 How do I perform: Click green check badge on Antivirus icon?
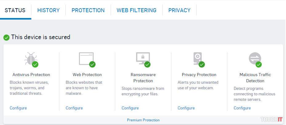[x=35, y=64]
